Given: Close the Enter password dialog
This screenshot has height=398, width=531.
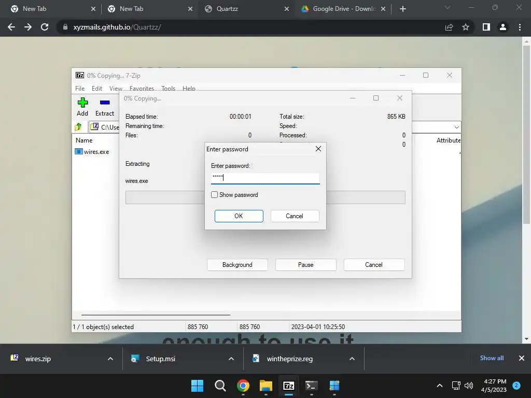Looking at the screenshot, I should click(318, 149).
